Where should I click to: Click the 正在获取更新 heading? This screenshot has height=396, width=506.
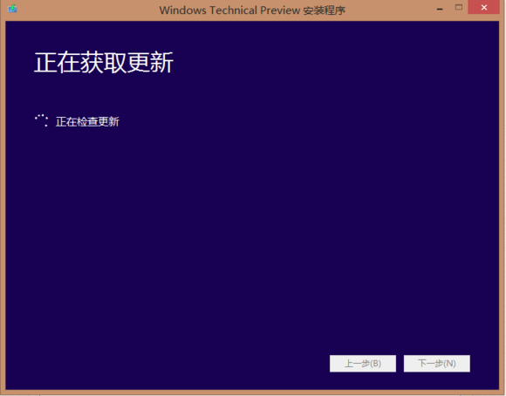tap(104, 63)
